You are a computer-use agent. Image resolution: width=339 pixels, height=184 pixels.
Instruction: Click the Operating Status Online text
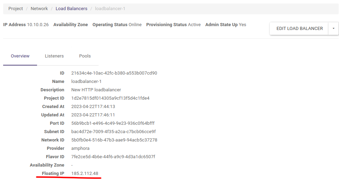pos(135,25)
